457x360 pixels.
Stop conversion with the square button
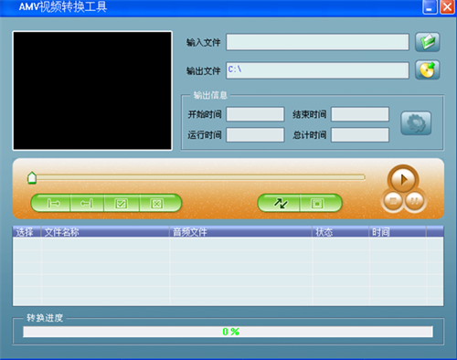[319, 203]
